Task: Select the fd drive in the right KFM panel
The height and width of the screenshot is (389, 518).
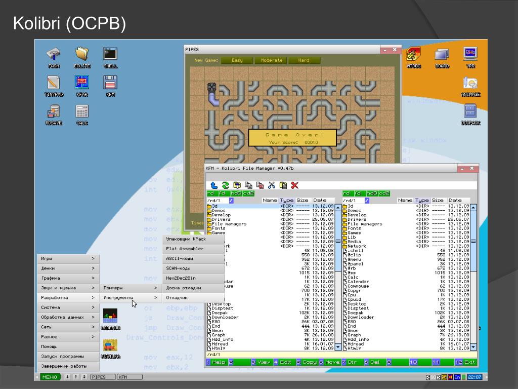Action: pyautogui.click(x=360, y=193)
